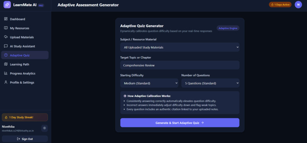Toggle the theme with the sun icon
The width and height of the screenshot is (307, 143).
pyautogui.click(x=45, y=128)
